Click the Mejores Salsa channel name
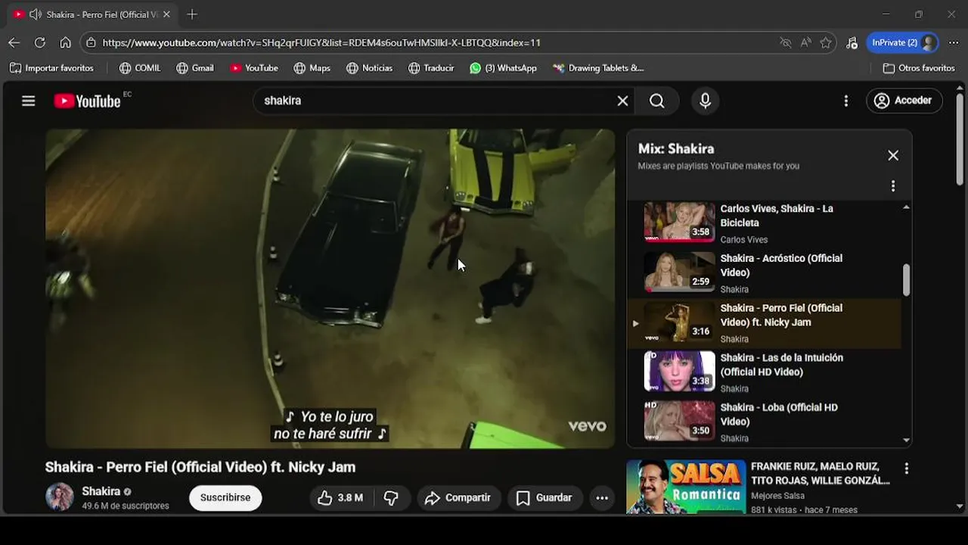Screen dimensions: 968x545 (777, 497)
